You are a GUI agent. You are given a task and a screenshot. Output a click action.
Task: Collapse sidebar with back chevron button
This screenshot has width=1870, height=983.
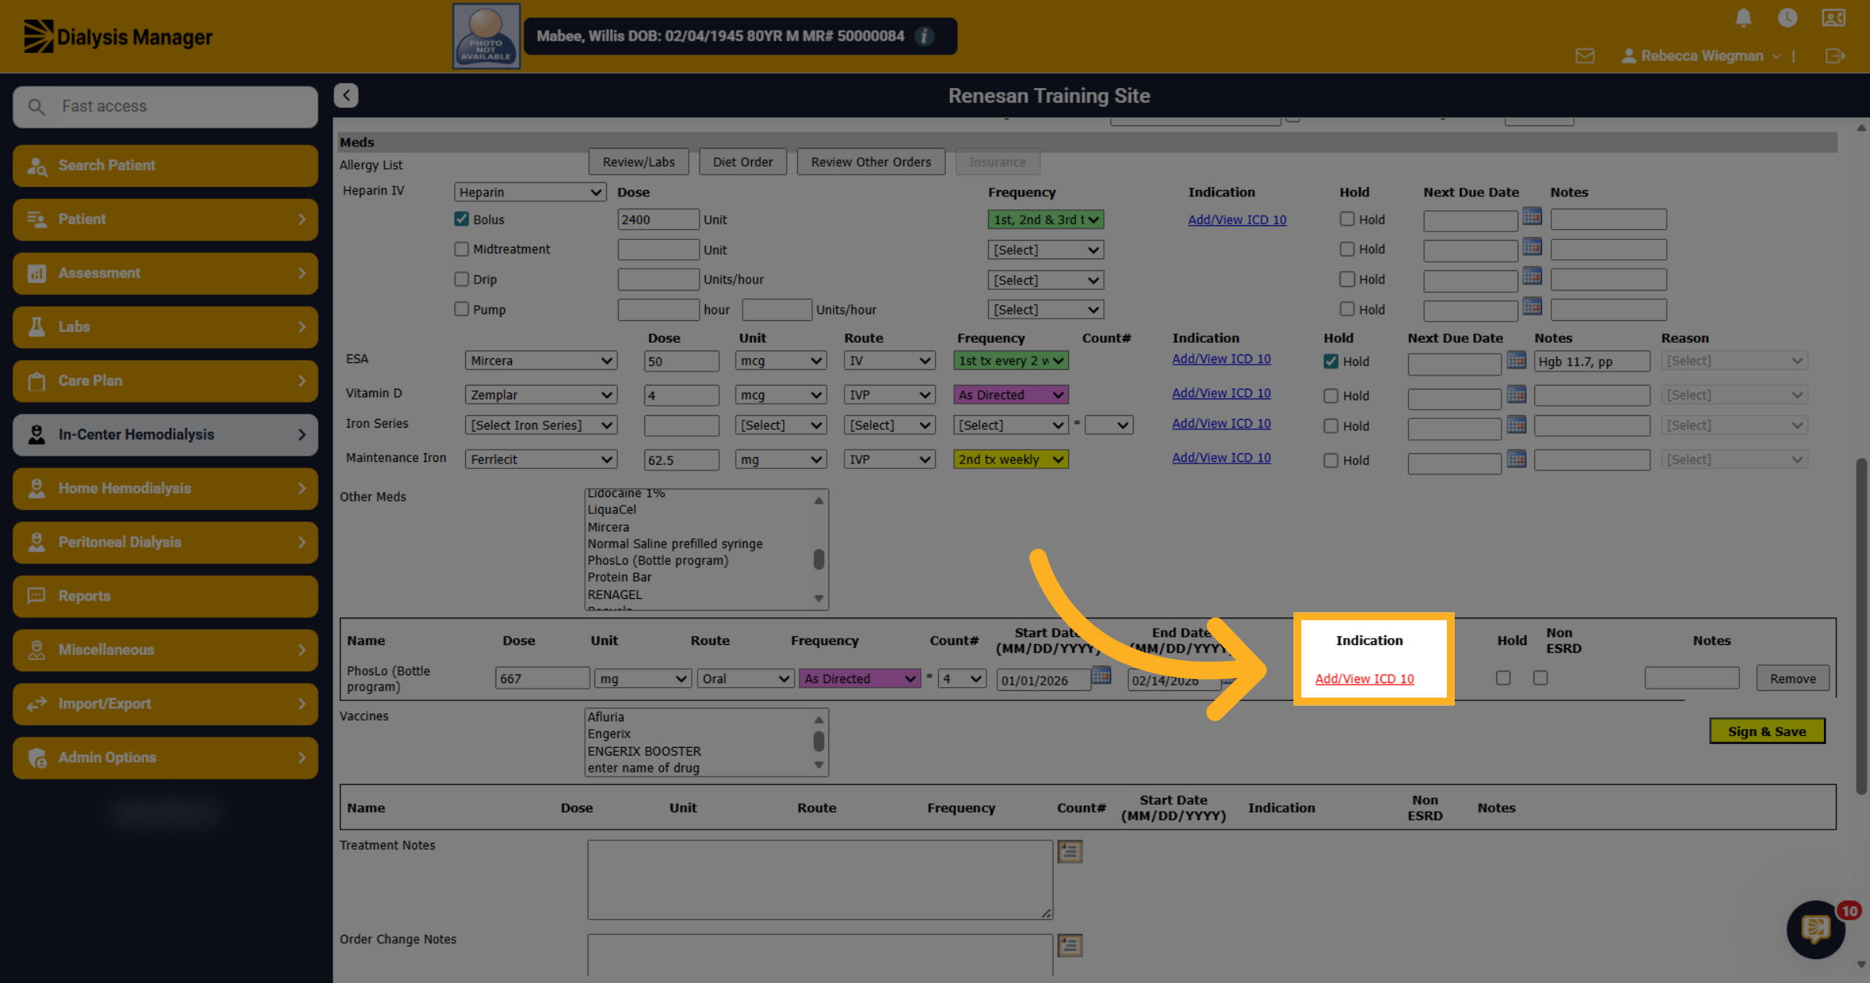point(346,95)
